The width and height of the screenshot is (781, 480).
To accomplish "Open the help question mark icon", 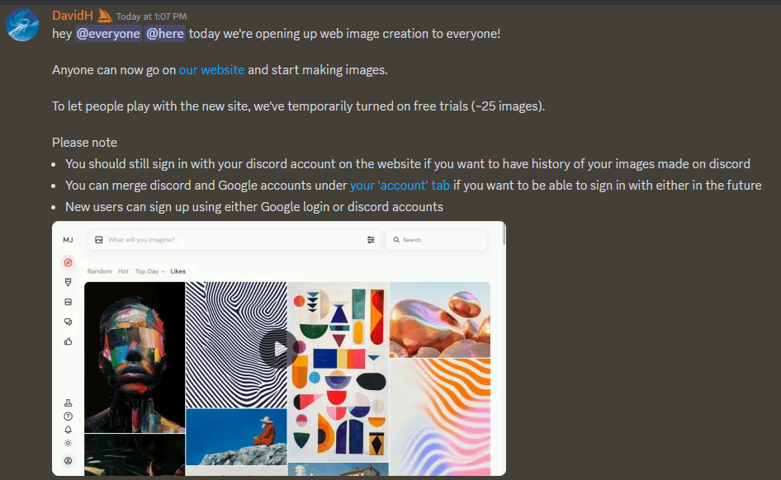I will (x=69, y=416).
